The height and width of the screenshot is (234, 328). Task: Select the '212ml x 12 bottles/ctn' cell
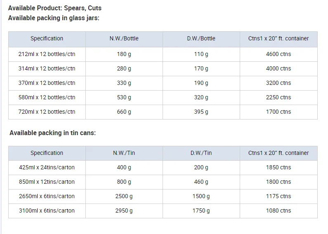click(x=47, y=54)
